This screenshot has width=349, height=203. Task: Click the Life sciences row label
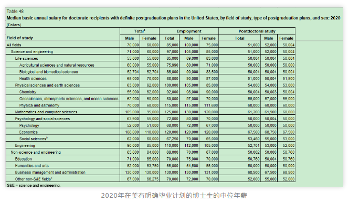(26, 58)
